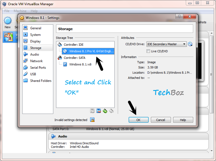Screen dimensions: 216x161
Task: Open the Serial Ports settings category
Action: coord(38,68)
